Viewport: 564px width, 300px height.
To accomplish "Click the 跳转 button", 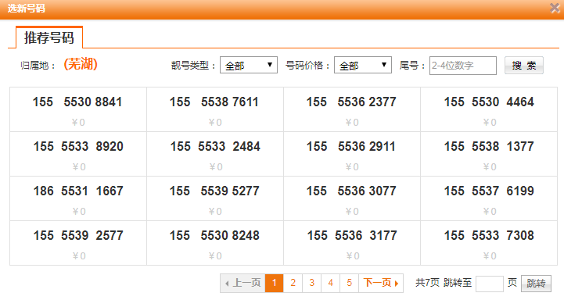I will coord(536,284).
